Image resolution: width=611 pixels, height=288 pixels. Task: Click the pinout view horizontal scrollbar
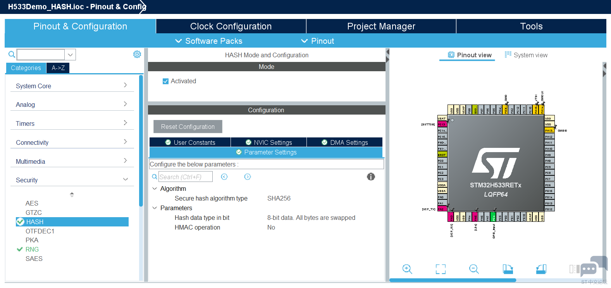coord(453,280)
